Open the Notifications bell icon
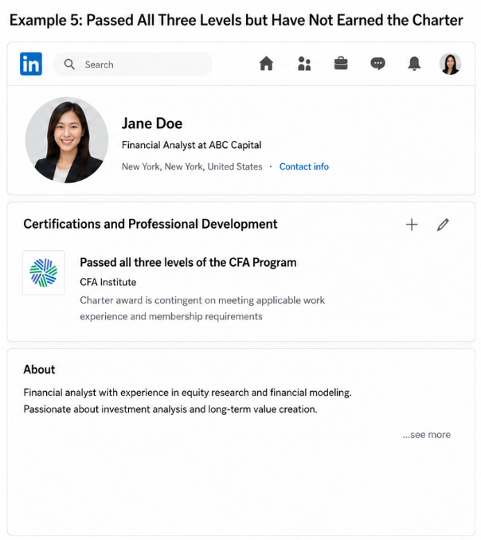 (414, 64)
